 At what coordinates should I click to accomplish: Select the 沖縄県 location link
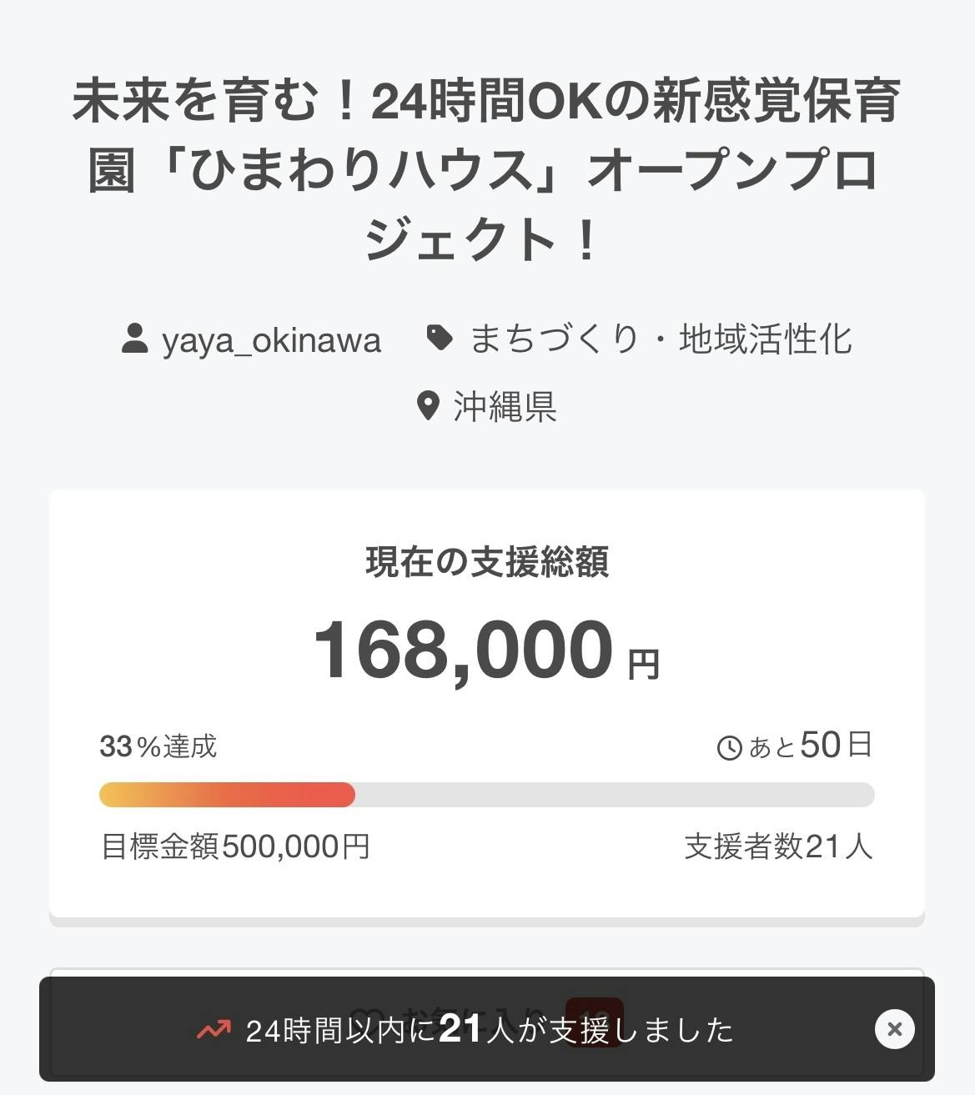coord(505,407)
